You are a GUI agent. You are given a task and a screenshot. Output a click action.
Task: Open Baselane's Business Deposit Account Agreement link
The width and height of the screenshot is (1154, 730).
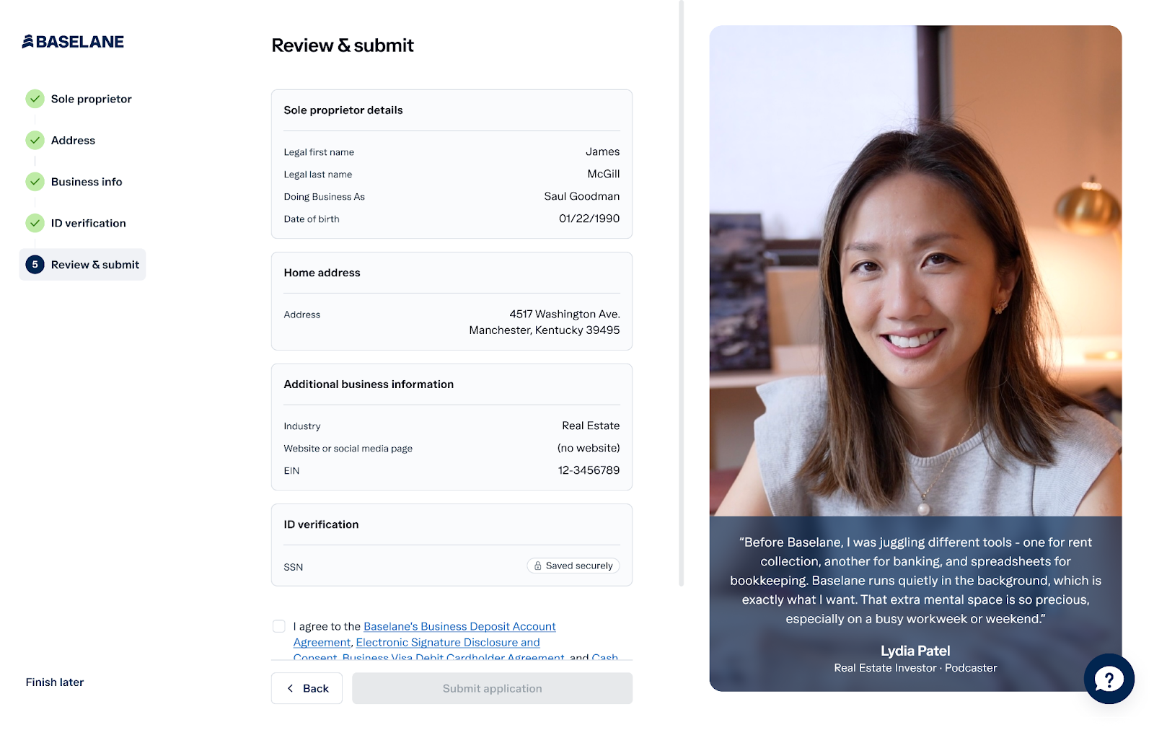[459, 627]
